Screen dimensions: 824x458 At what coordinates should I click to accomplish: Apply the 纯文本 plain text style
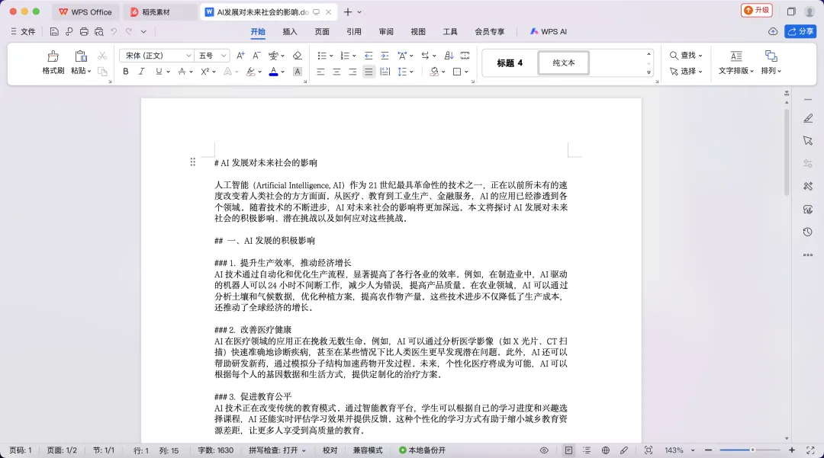pos(563,63)
